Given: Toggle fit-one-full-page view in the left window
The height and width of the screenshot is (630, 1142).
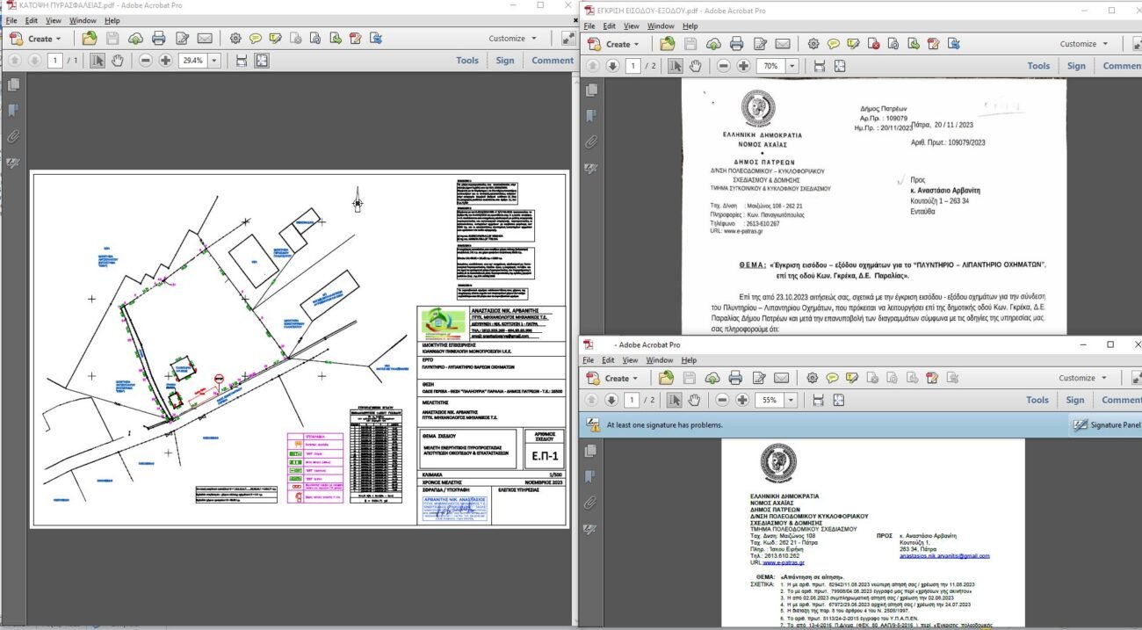Looking at the screenshot, I should [262, 61].
